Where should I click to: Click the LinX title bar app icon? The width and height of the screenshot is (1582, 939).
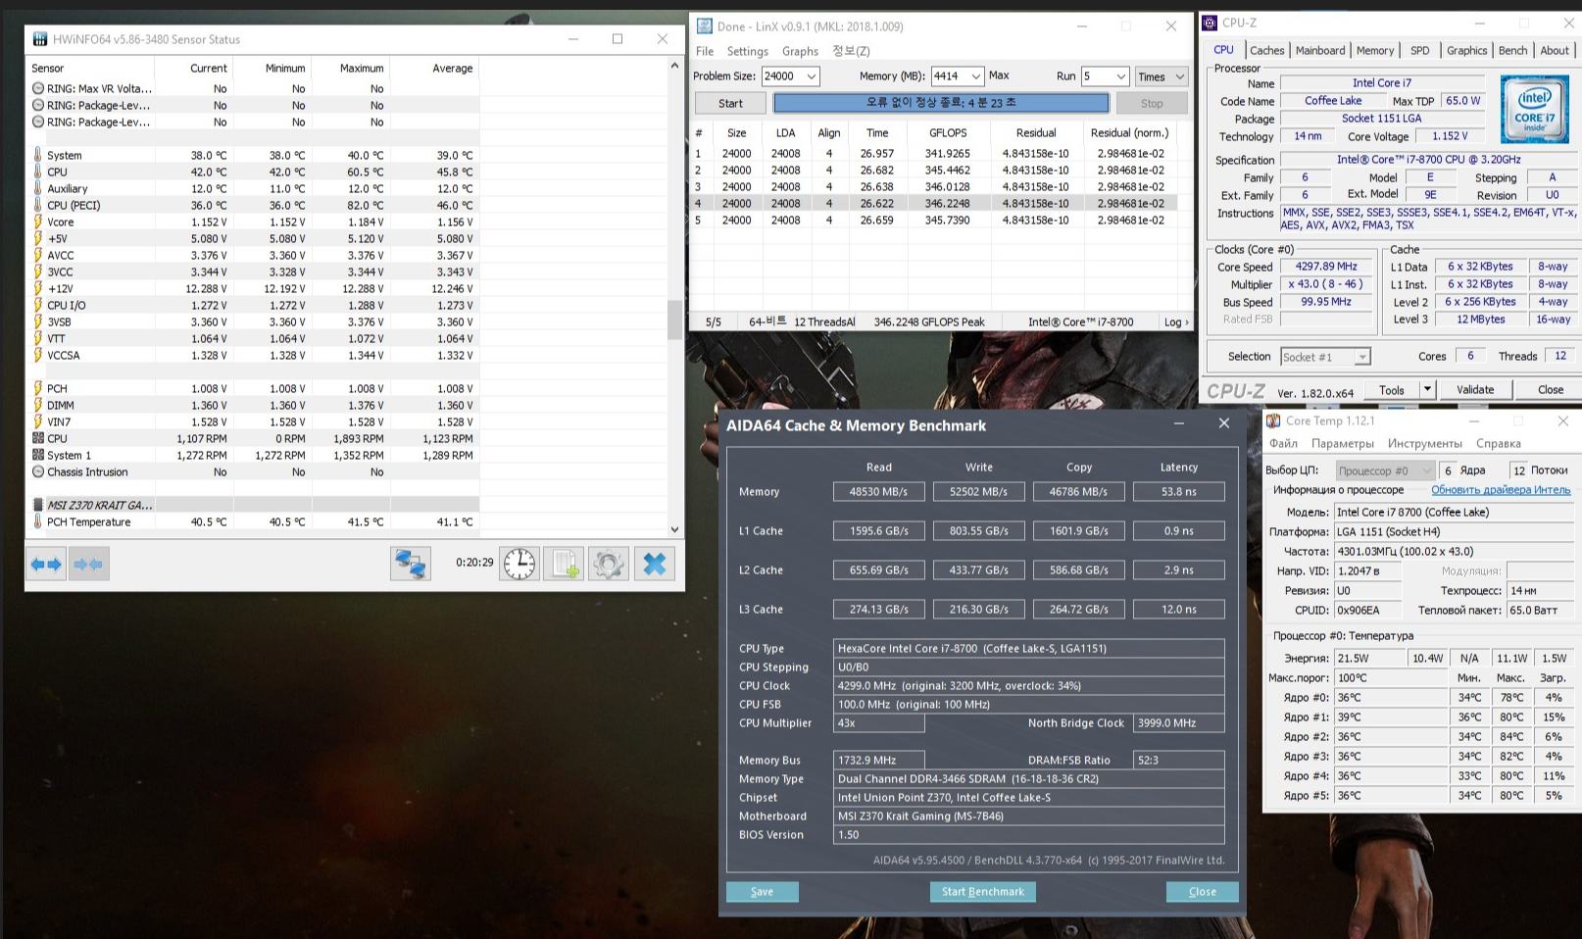(x=704, y=26)
